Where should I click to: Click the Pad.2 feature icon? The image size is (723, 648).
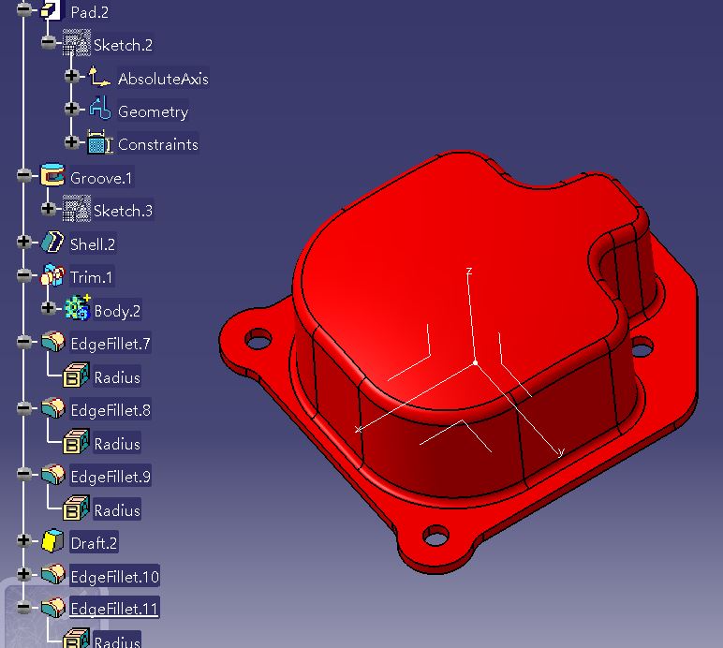click(52, 10)
